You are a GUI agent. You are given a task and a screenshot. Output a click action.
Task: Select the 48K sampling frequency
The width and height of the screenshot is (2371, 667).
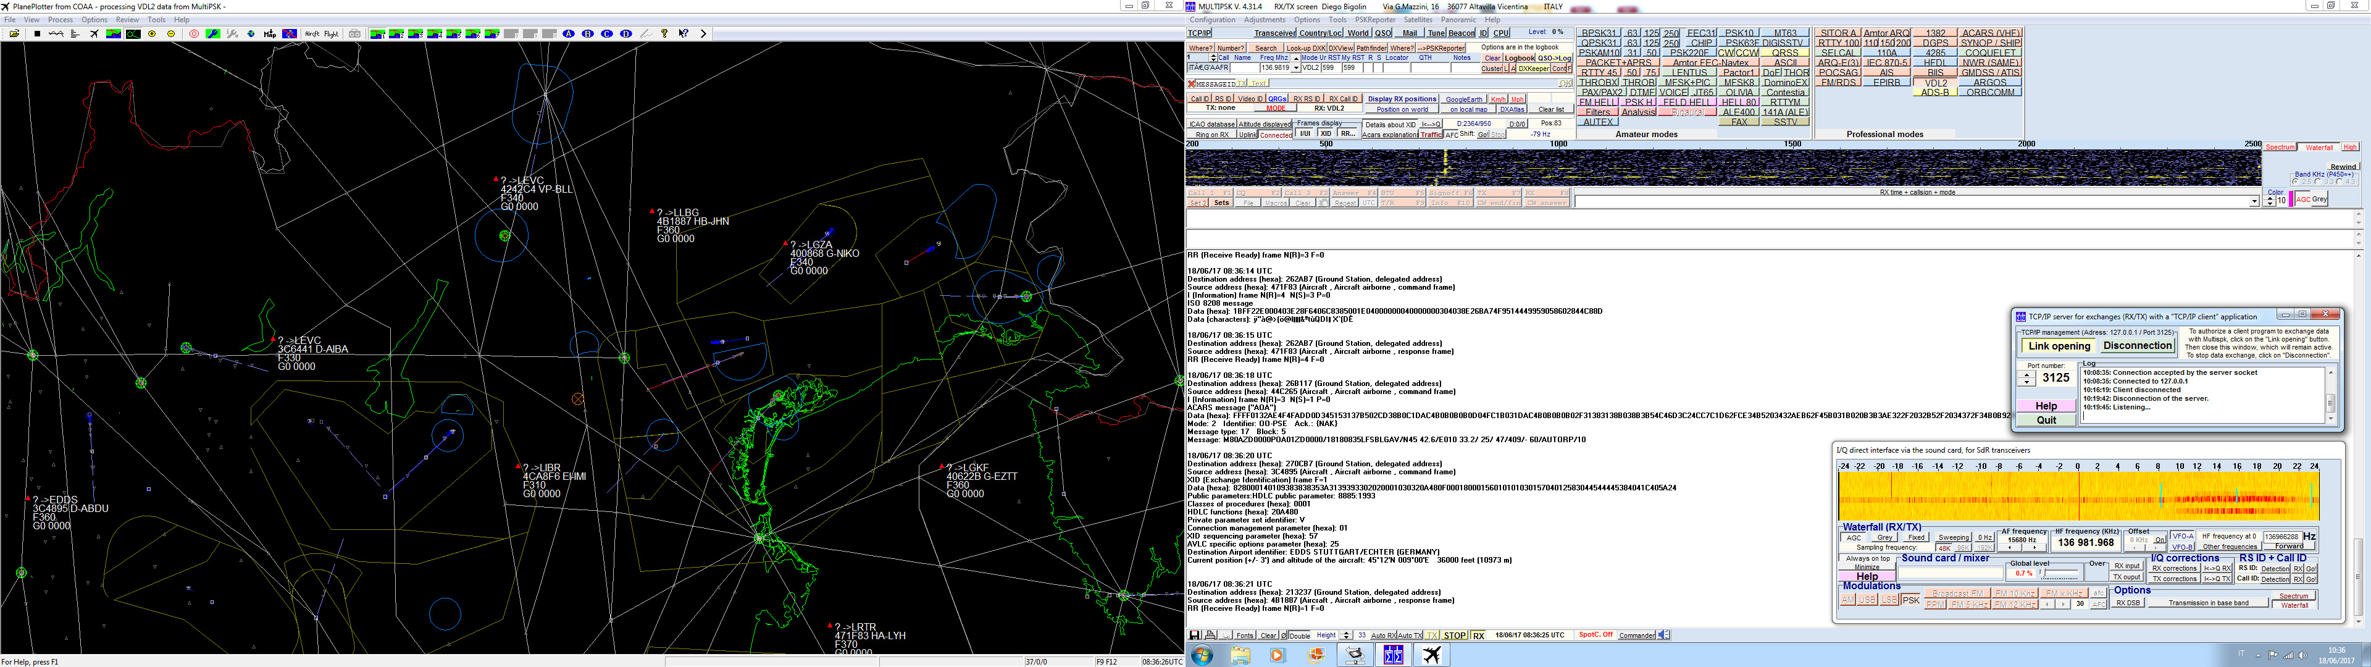(x=1945, y=548)
